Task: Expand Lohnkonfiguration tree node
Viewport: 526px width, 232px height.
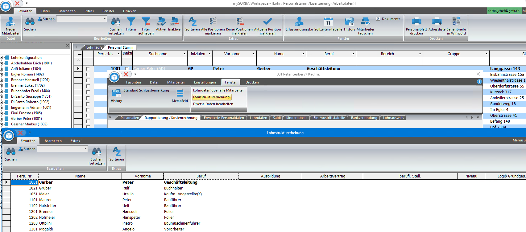Action: (2, 58)
